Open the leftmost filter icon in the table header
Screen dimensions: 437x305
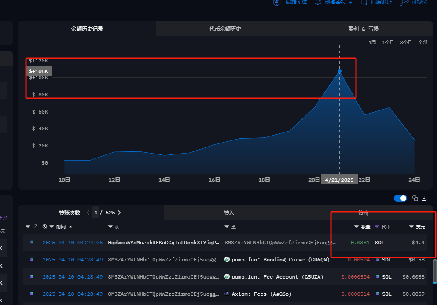[x=28, y=227]
